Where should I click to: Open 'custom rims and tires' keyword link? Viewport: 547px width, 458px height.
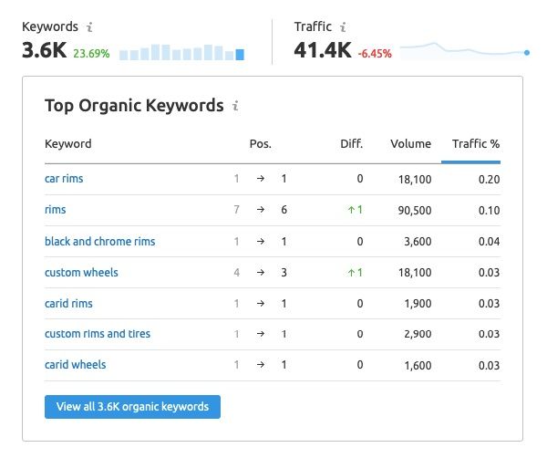pos(98,334)
